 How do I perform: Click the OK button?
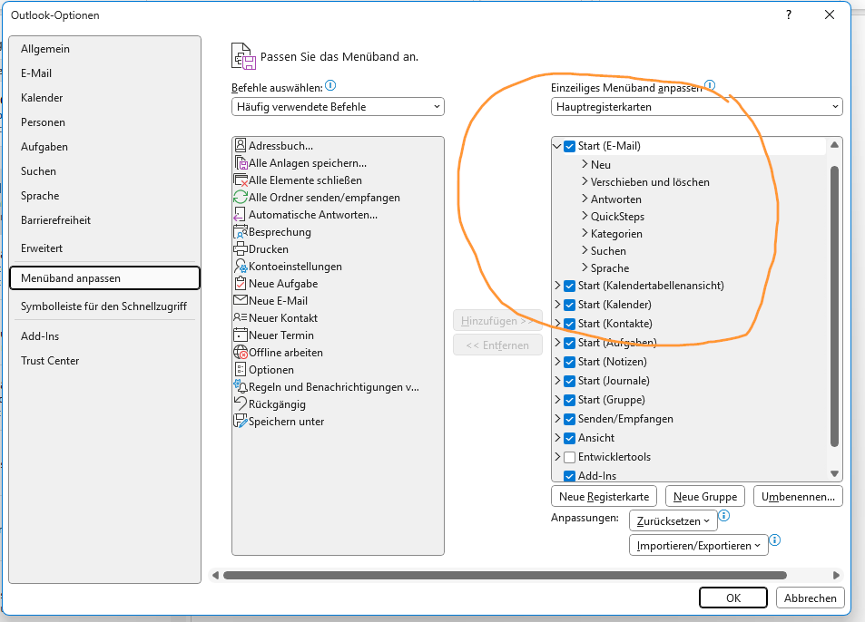733,598
